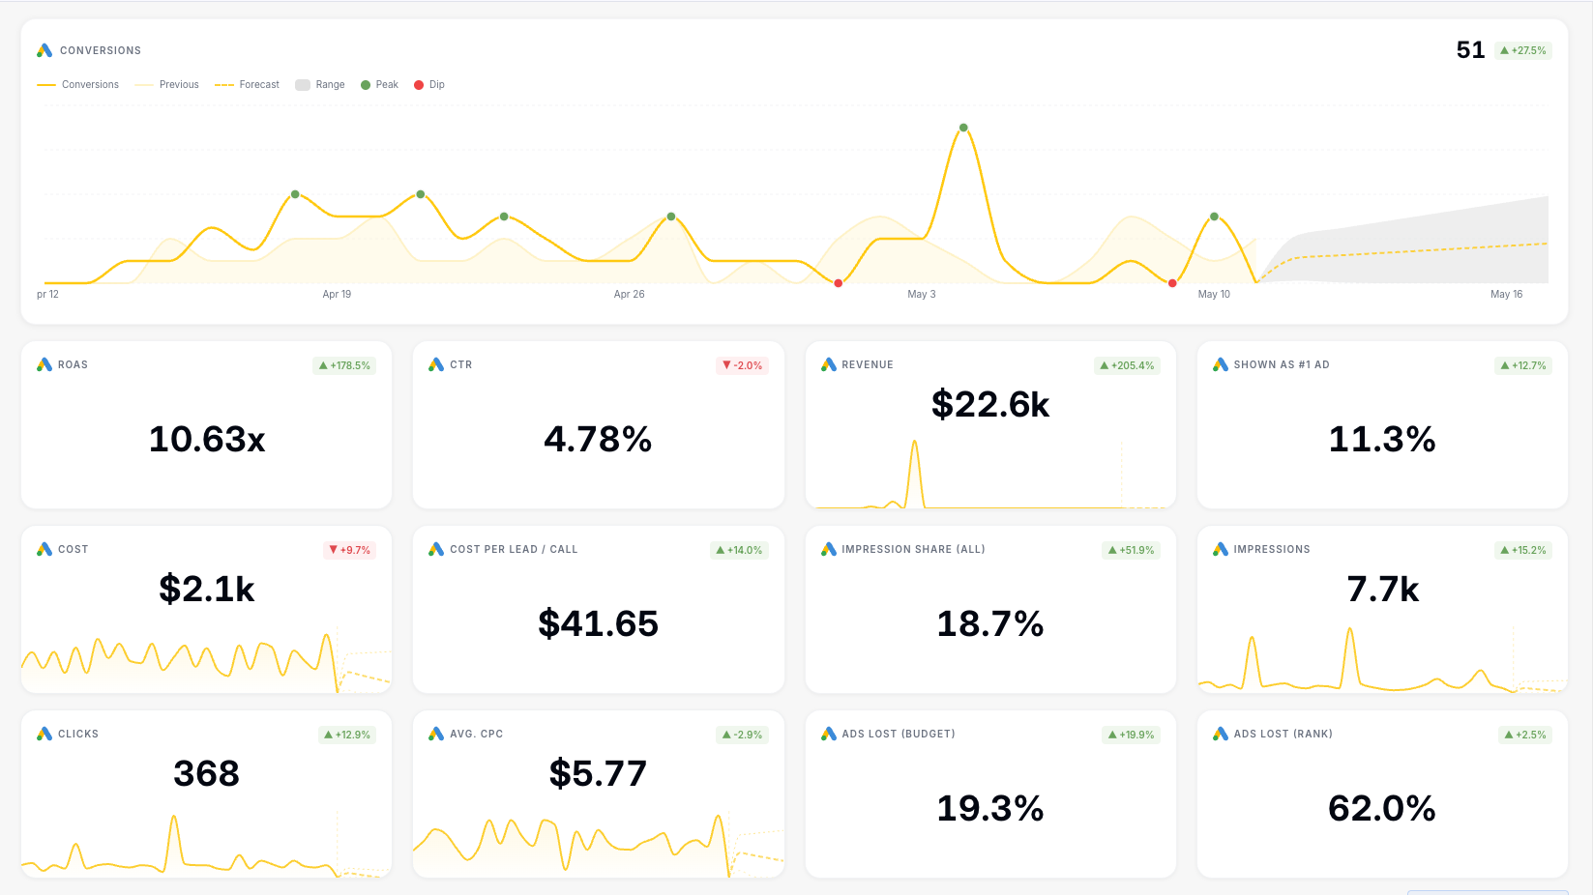Click the +27.5% conversions change badge
1593x895 pixels.
[x=1523, y=50]
